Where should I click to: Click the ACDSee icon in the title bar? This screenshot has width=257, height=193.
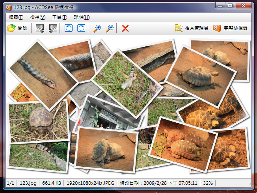[x=8, y=6]
